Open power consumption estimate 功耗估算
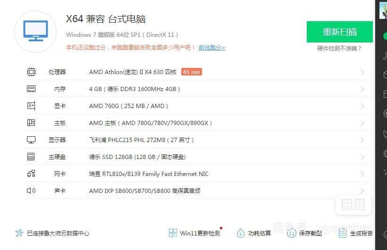Image resolution: width=387 pixels, height=250 pixels. click(253, 233)
